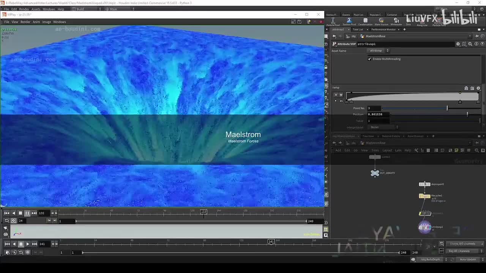This screenshot has height=273, width=486.
Task: Toggle Enable Multithreading checkbox
Action: point(369,59)
